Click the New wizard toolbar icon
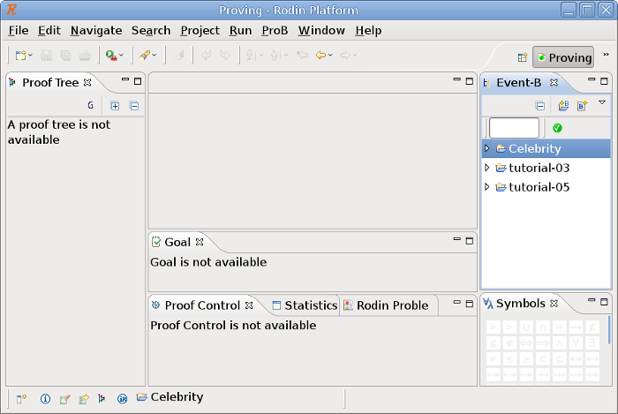The width and height of the screenshot is (618, 414). pos(20,55)
